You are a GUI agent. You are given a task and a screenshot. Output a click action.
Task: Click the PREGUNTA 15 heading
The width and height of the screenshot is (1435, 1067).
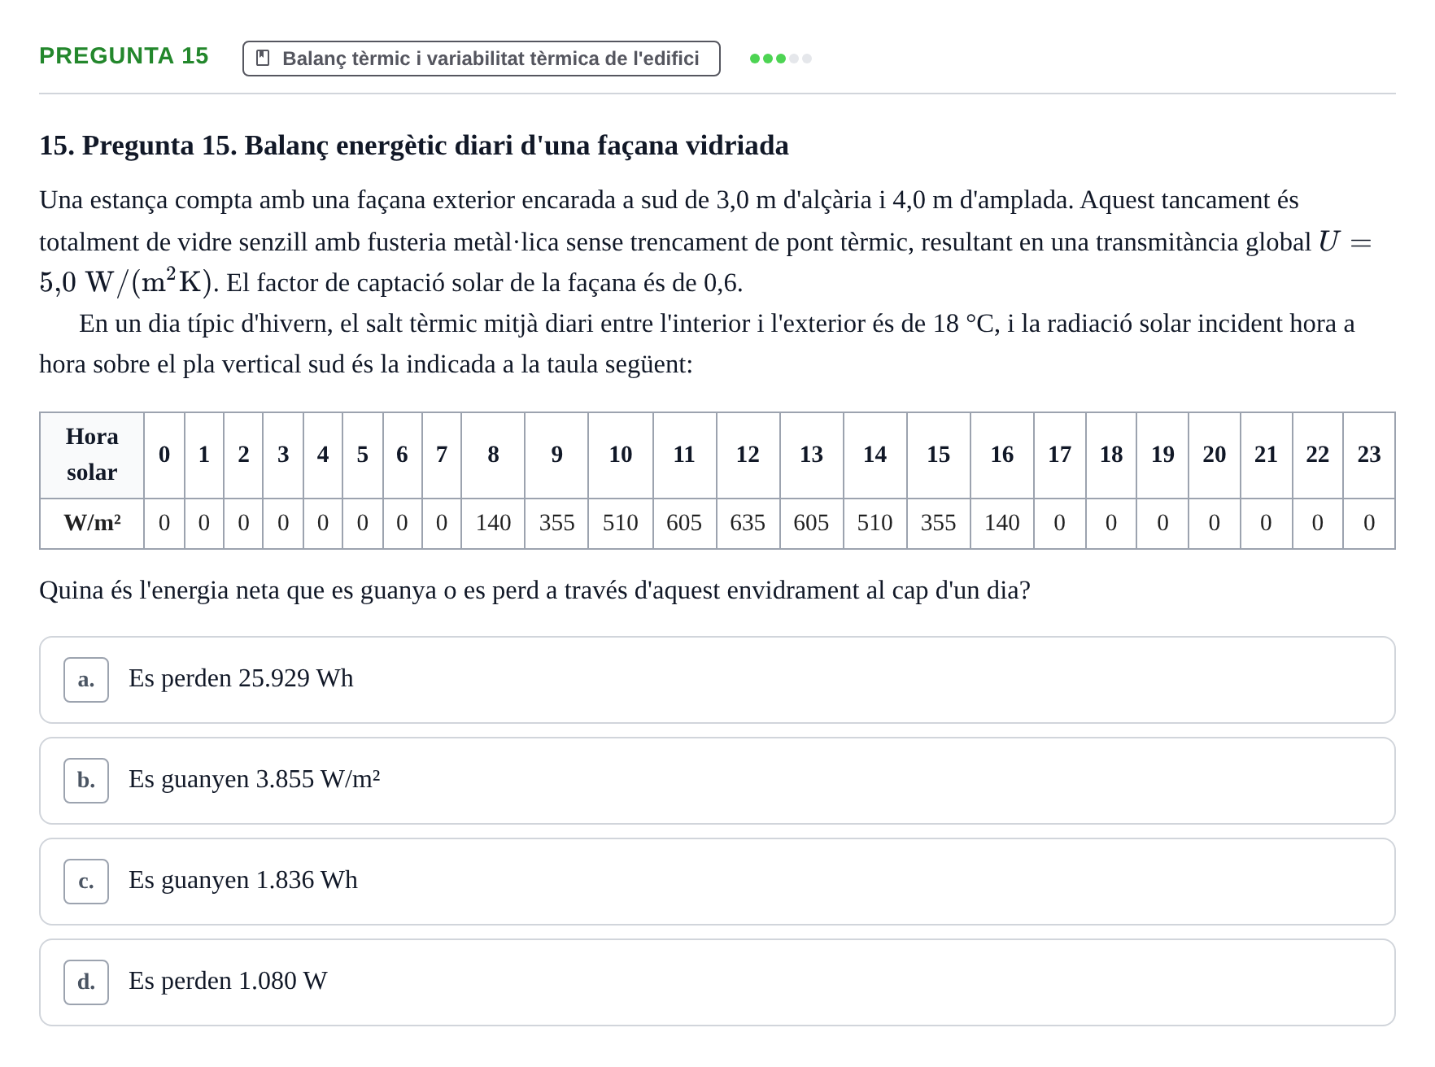tap(124, 55)
